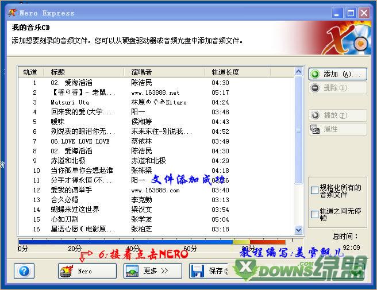Image resolution: width=377 pixels, height=290 pixels.
Task: Select track 3 Matsuri Uta
Action: (x=156, y=102)
